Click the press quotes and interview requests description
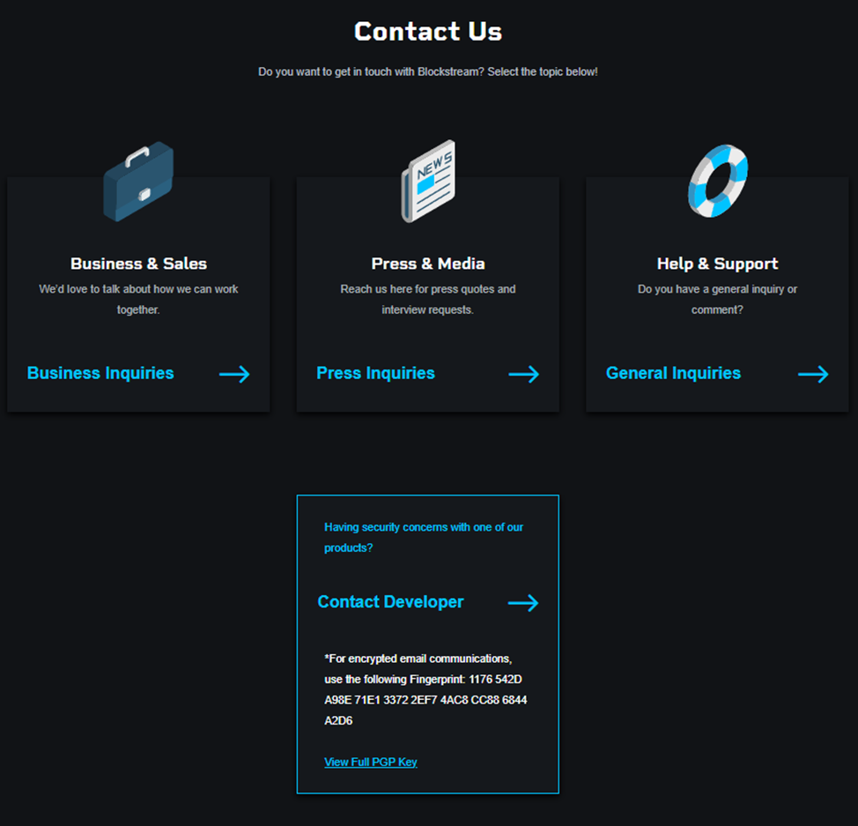This screenshot has width=858, height=826. [428, 299]
